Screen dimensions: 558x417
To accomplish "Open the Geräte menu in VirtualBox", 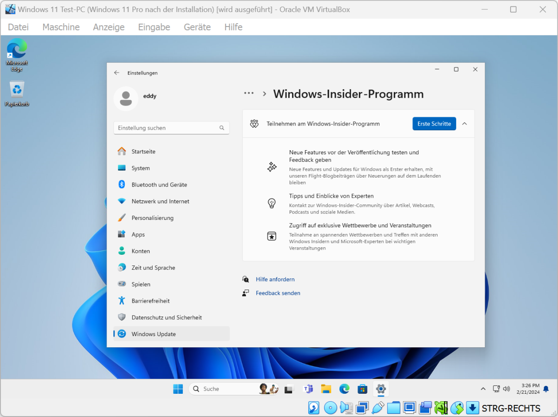I will [x=197, y=27].
